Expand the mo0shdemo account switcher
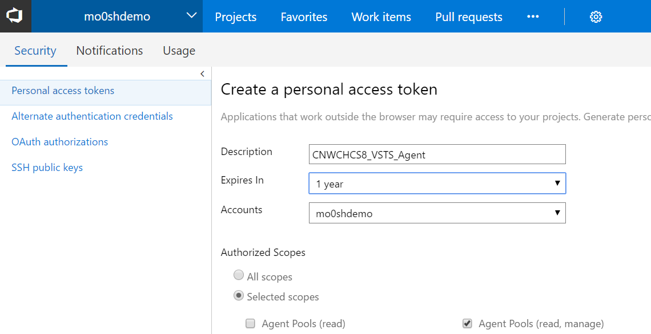The width and height of the screenshot is (651, 334). (192, 16)
